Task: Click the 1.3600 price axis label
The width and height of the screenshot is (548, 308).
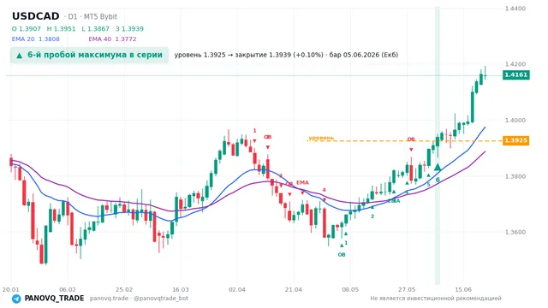Action: [515, 232]
